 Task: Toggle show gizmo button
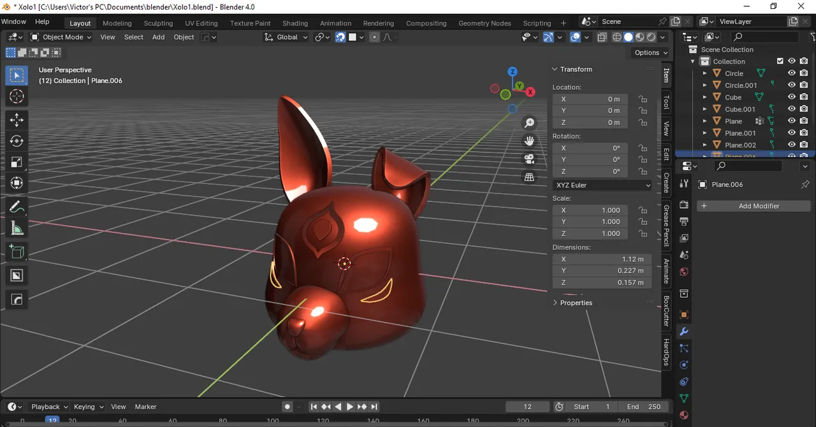coord(548,37)
